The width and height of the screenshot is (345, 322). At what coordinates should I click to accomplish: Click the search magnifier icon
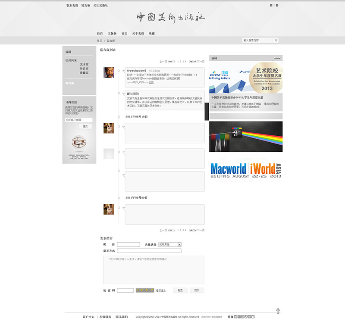pyautogui.click(x=276, y=40)
